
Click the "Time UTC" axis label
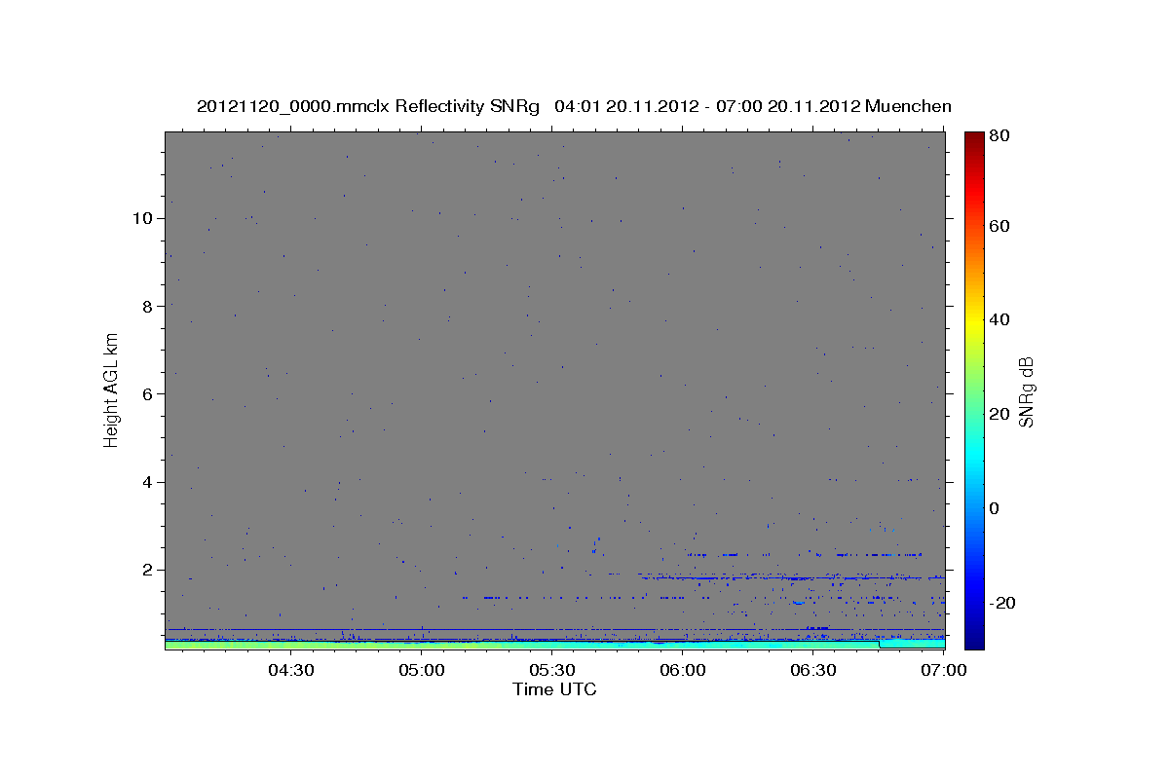click(554, 689)
